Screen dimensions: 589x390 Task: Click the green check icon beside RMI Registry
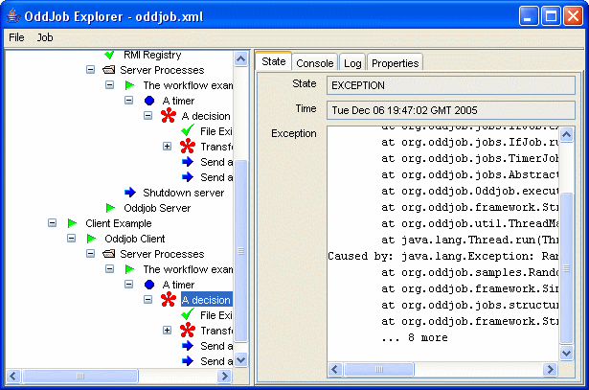click(111, 56)
